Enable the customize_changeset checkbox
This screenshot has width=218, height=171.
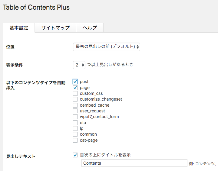[75, 99]
